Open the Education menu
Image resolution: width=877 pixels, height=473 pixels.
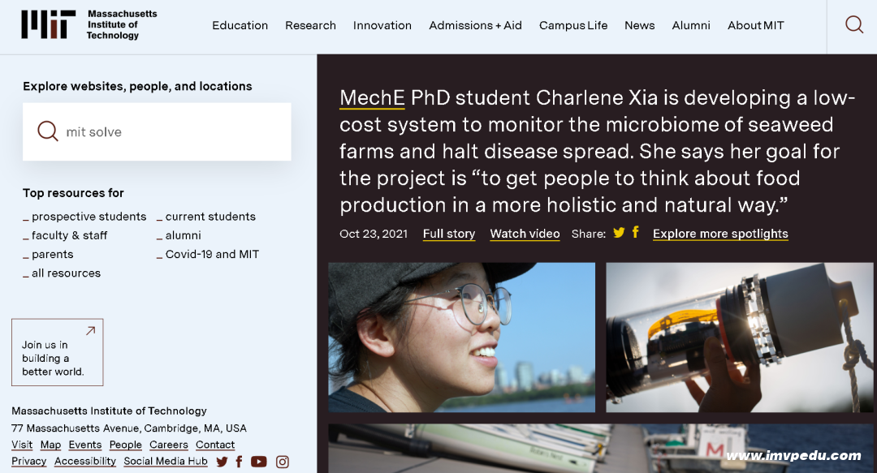(240, 25)
